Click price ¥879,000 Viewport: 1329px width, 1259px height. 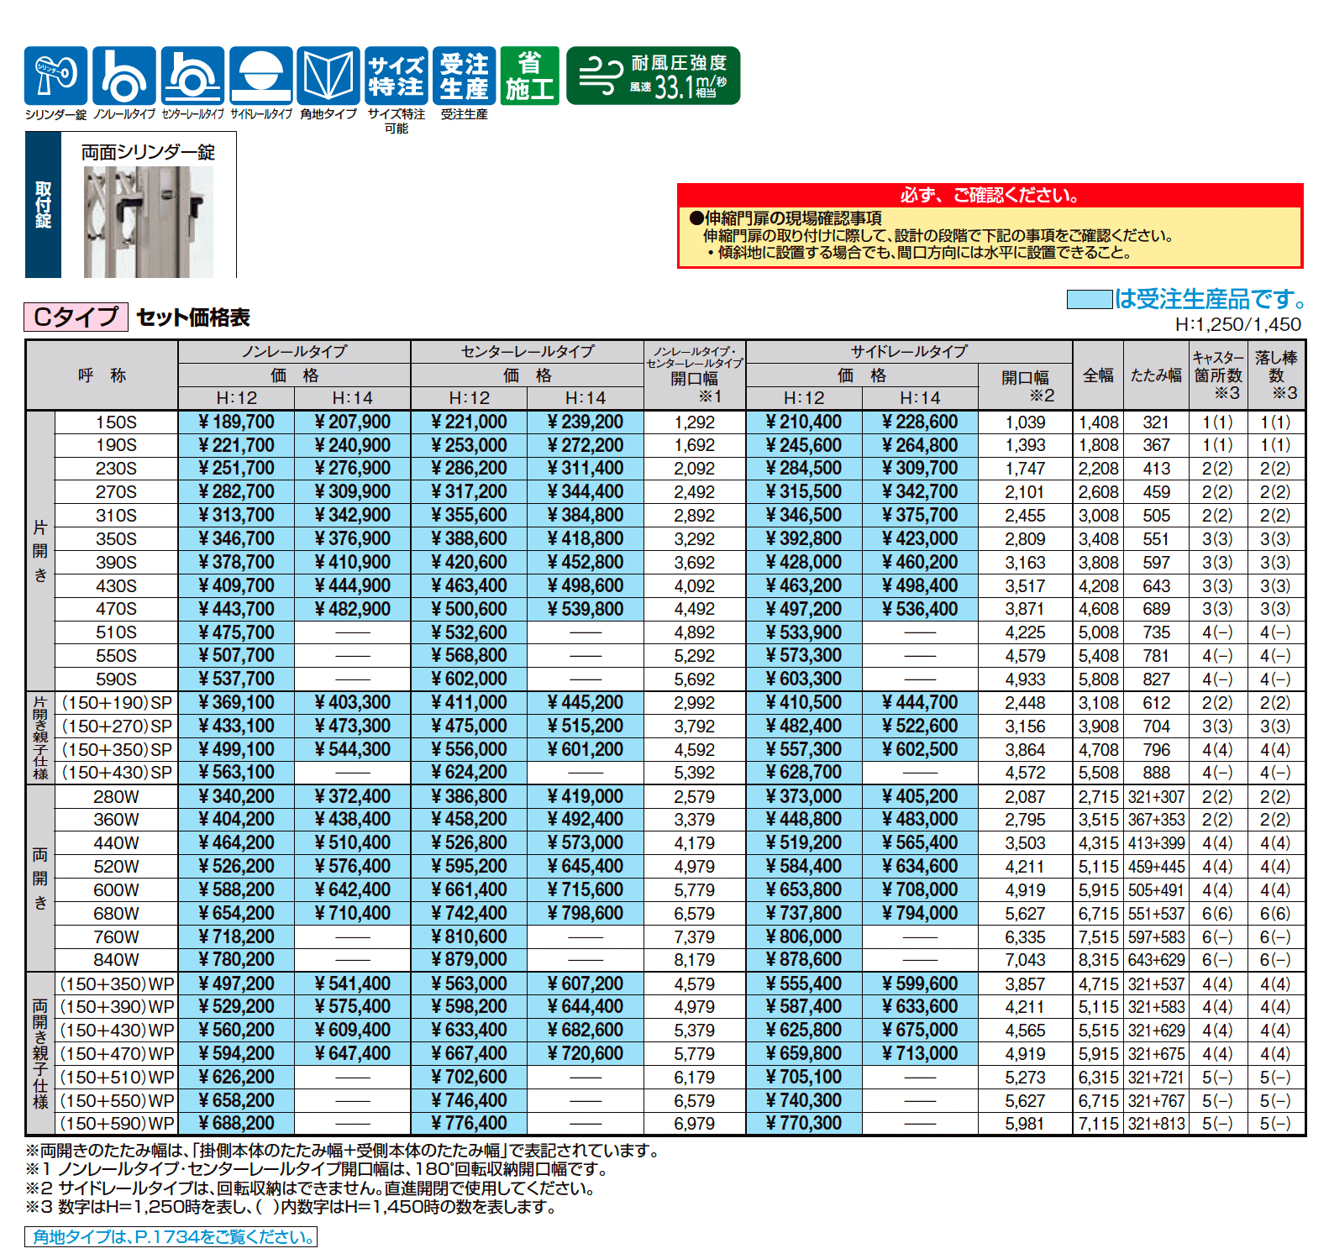click(469, 960)
